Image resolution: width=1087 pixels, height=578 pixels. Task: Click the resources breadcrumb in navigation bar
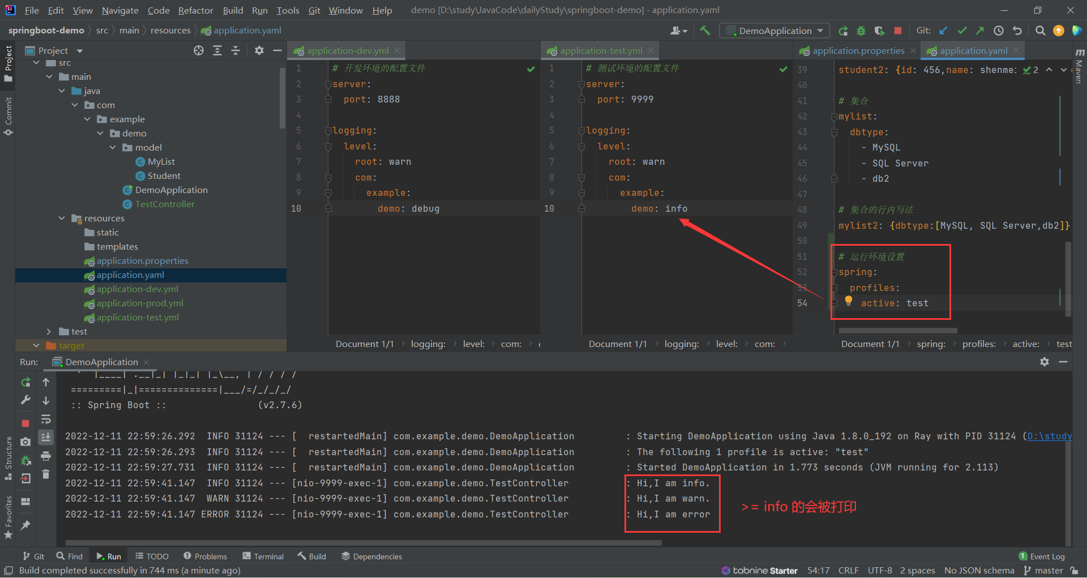[170, 31]
